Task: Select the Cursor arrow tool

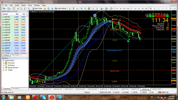Action: coord(151,9)
